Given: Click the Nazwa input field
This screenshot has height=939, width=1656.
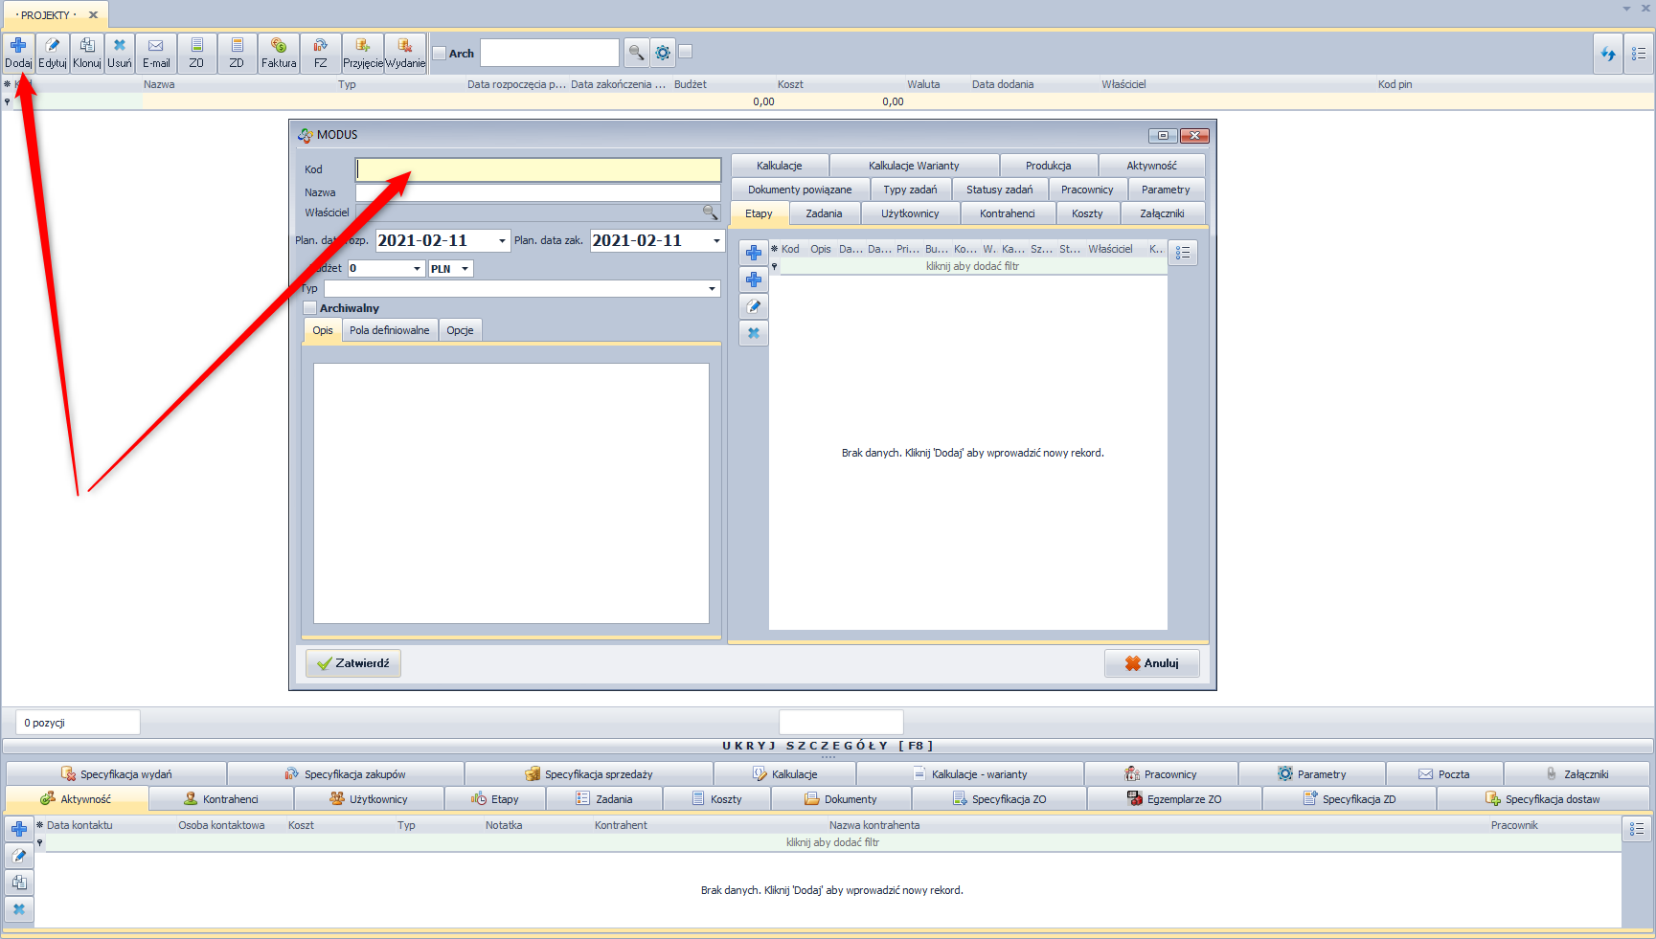Looking at the screenshot, I should [537, 192].
